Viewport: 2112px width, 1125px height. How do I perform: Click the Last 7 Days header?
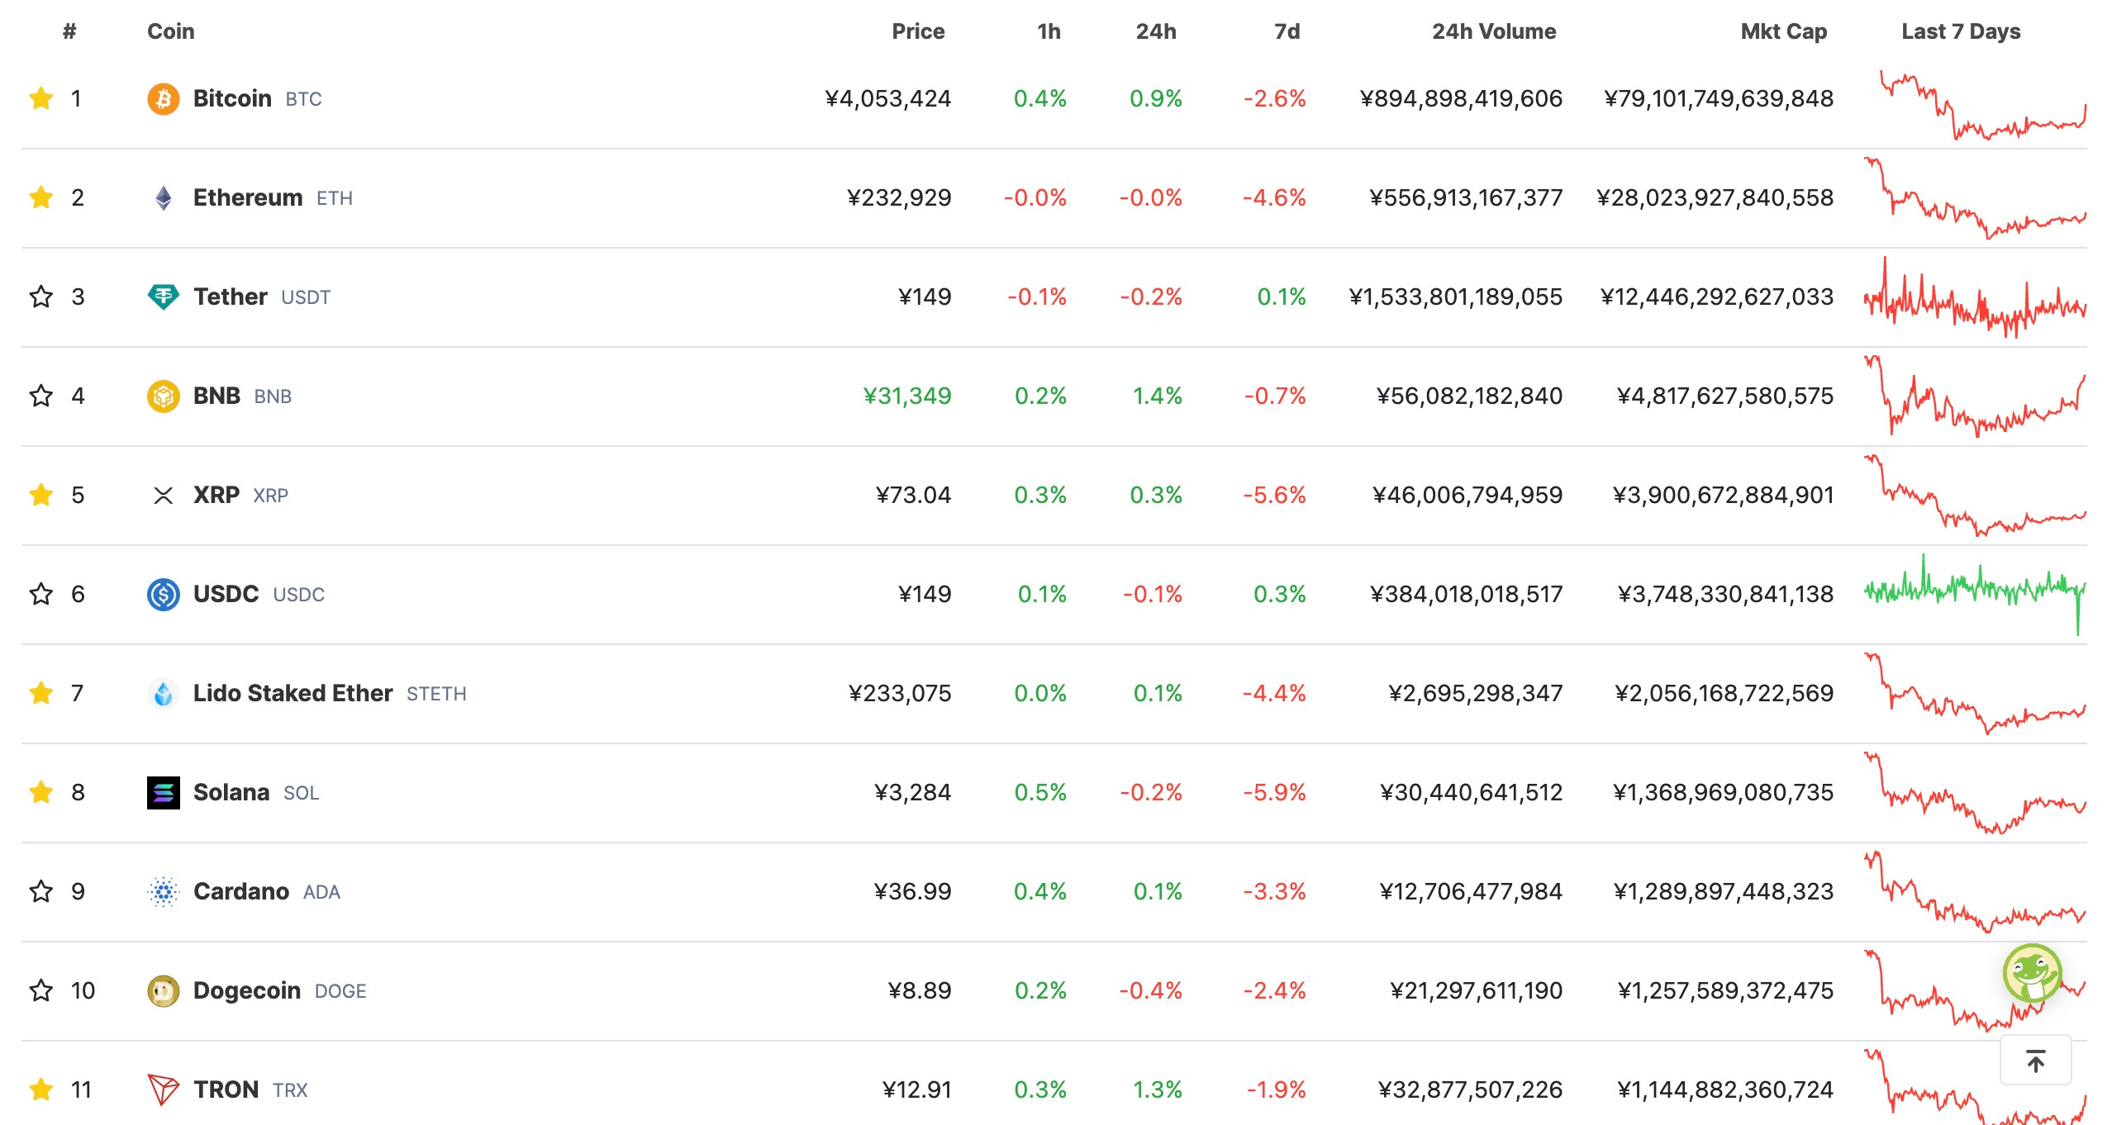click(1961, 31)
